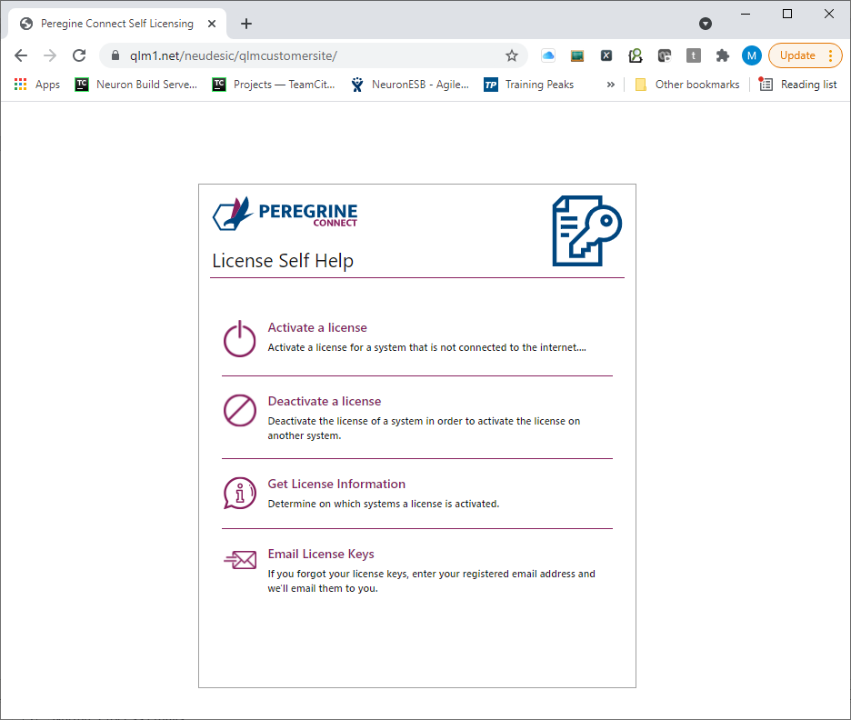
Task: Open the dark X extension icon
Action: coord(606,55)
